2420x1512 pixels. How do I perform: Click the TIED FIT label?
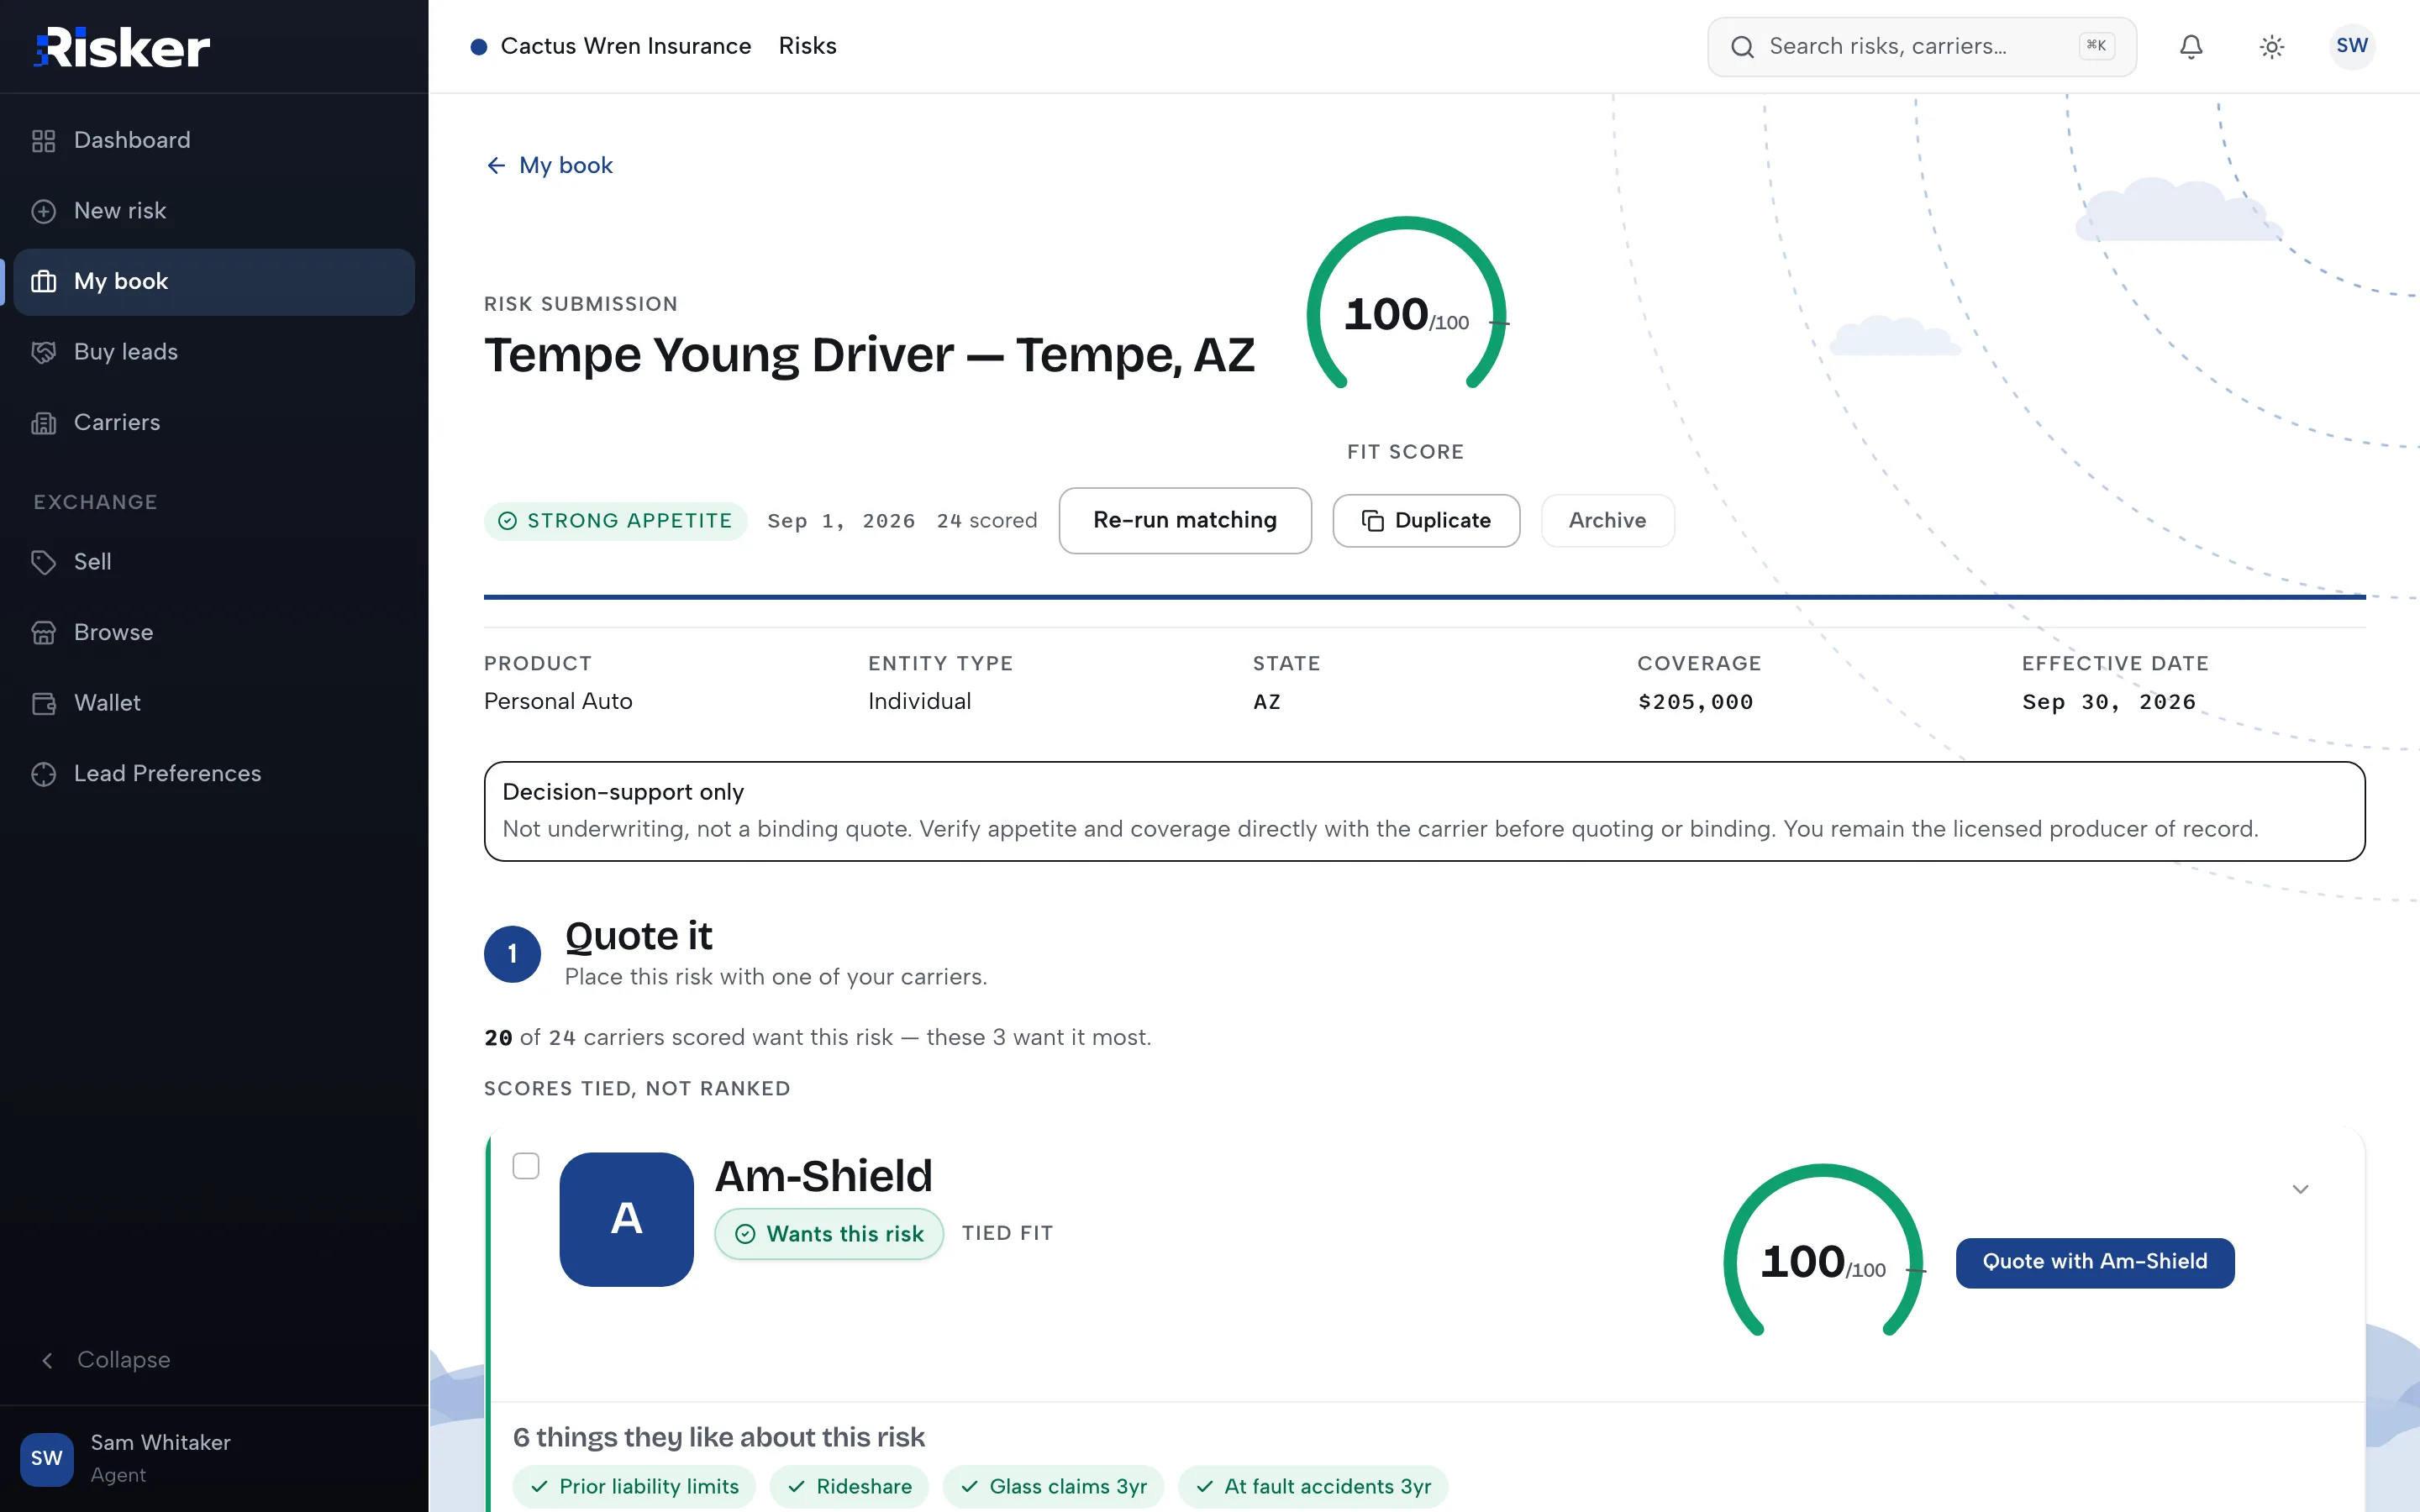coord(1007,1234)
